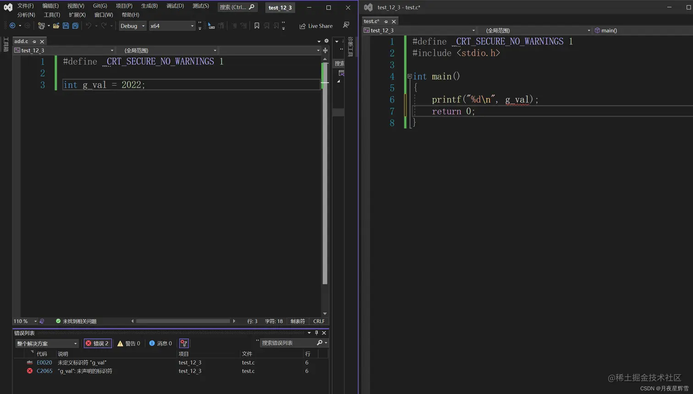Open the 调试(D) menu
693x394 pixels.
tap(175, 6)
